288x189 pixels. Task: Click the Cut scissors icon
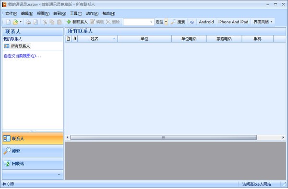tap(45, 22)
